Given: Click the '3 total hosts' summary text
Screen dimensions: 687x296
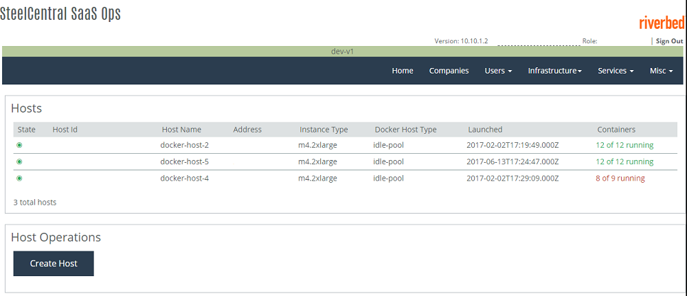Looking at the screenshot, I should 35,203.
